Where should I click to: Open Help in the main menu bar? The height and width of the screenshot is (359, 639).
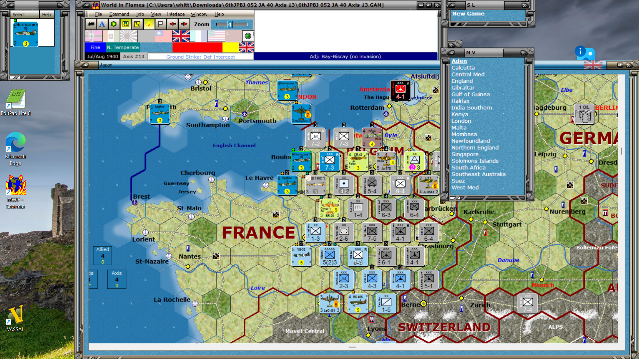pyautogui.click(x=219, y=14)
